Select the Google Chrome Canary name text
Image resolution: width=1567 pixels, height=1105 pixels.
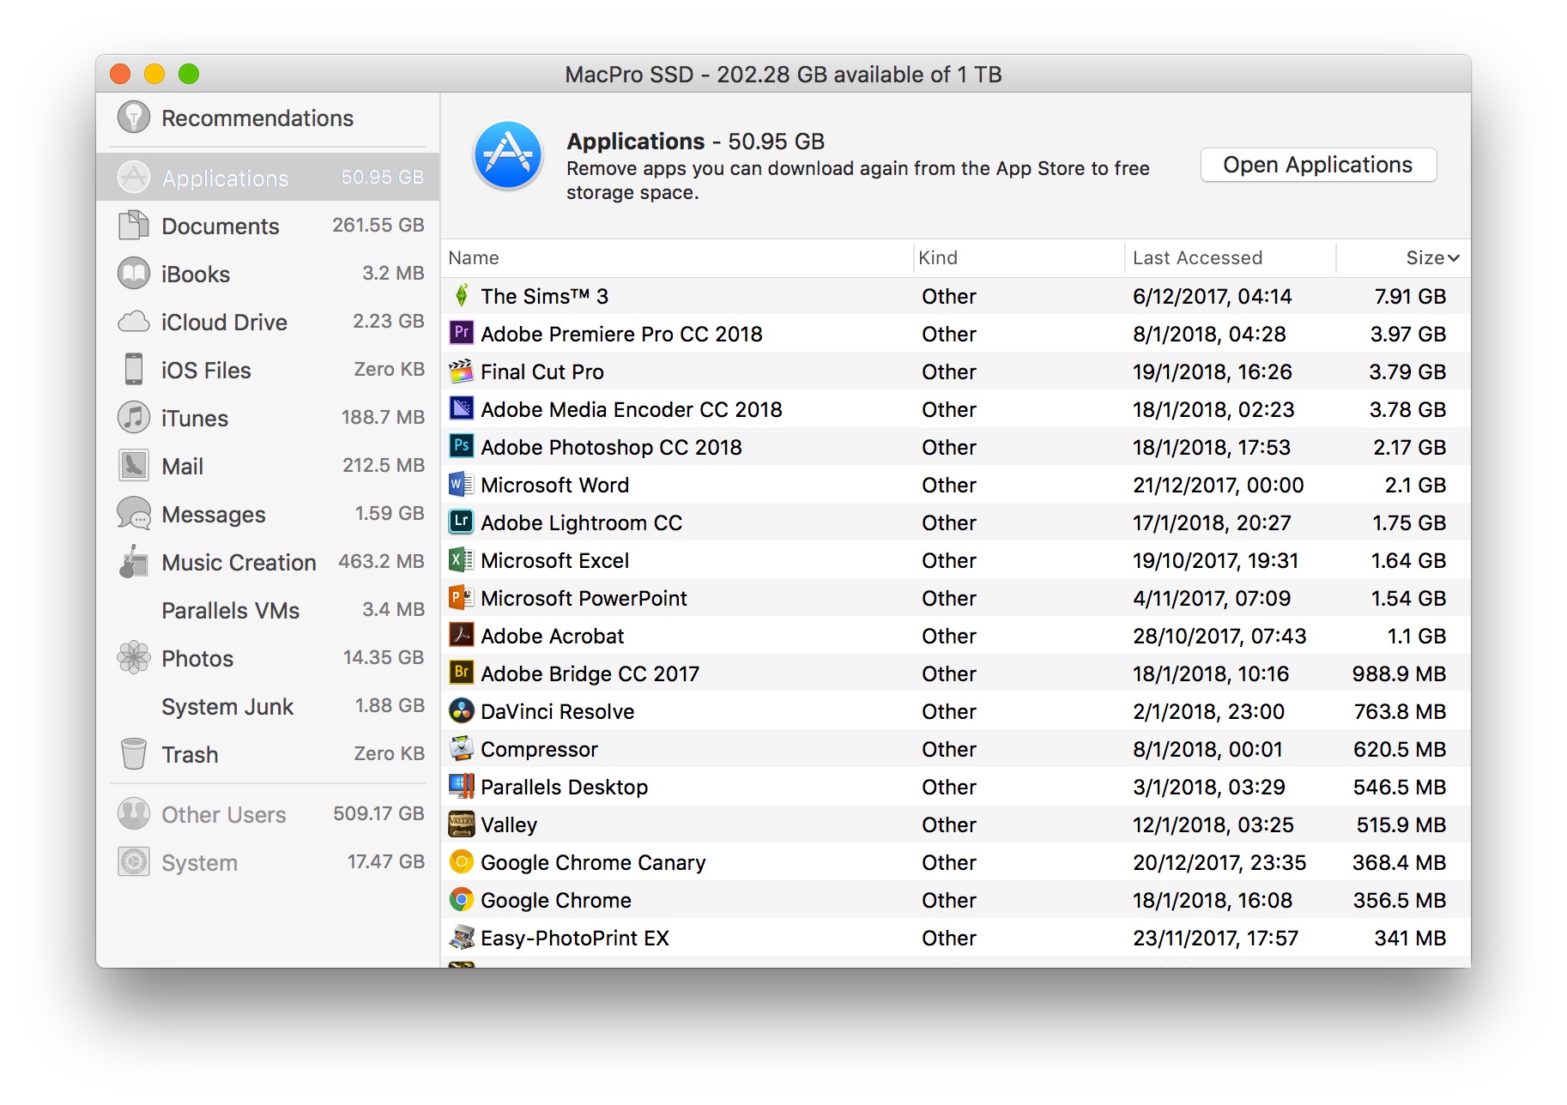pos(593,862)
